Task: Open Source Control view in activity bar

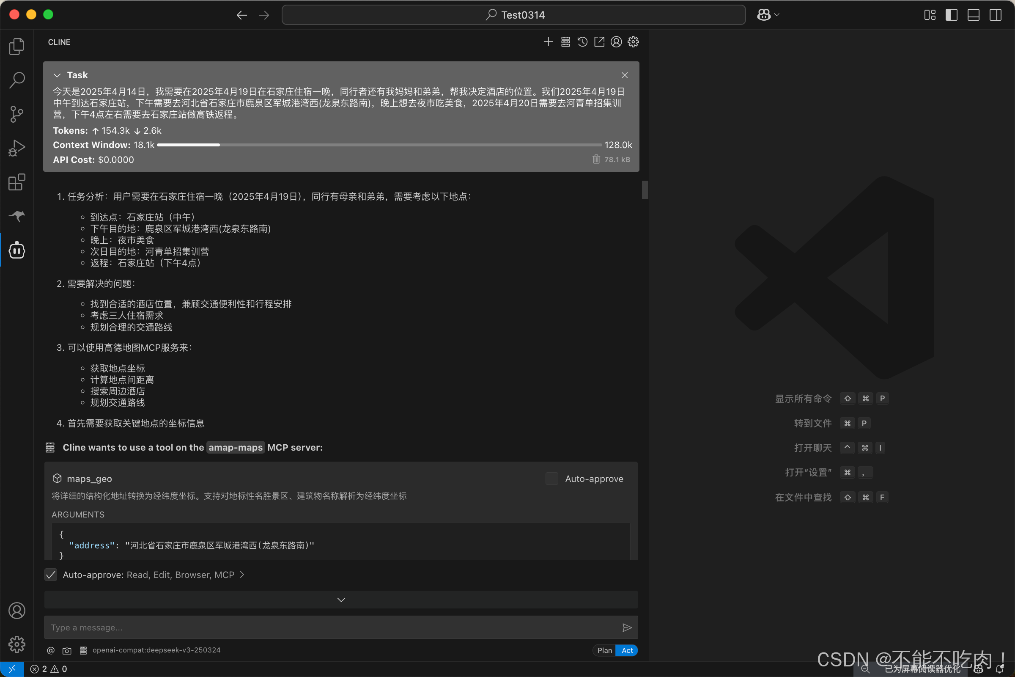Action: coord(17,114)
